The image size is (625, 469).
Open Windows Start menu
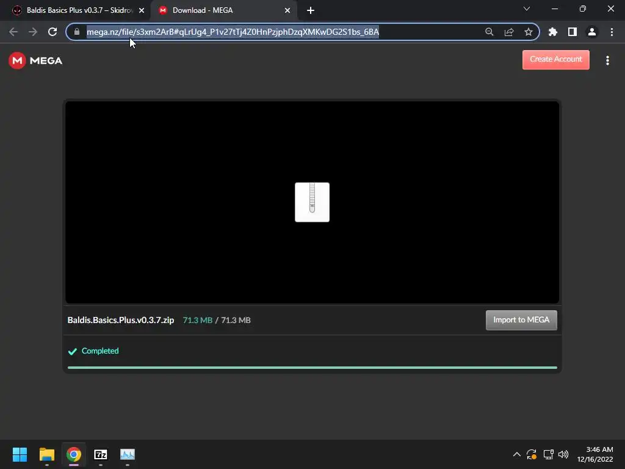(x=20, y=454)
